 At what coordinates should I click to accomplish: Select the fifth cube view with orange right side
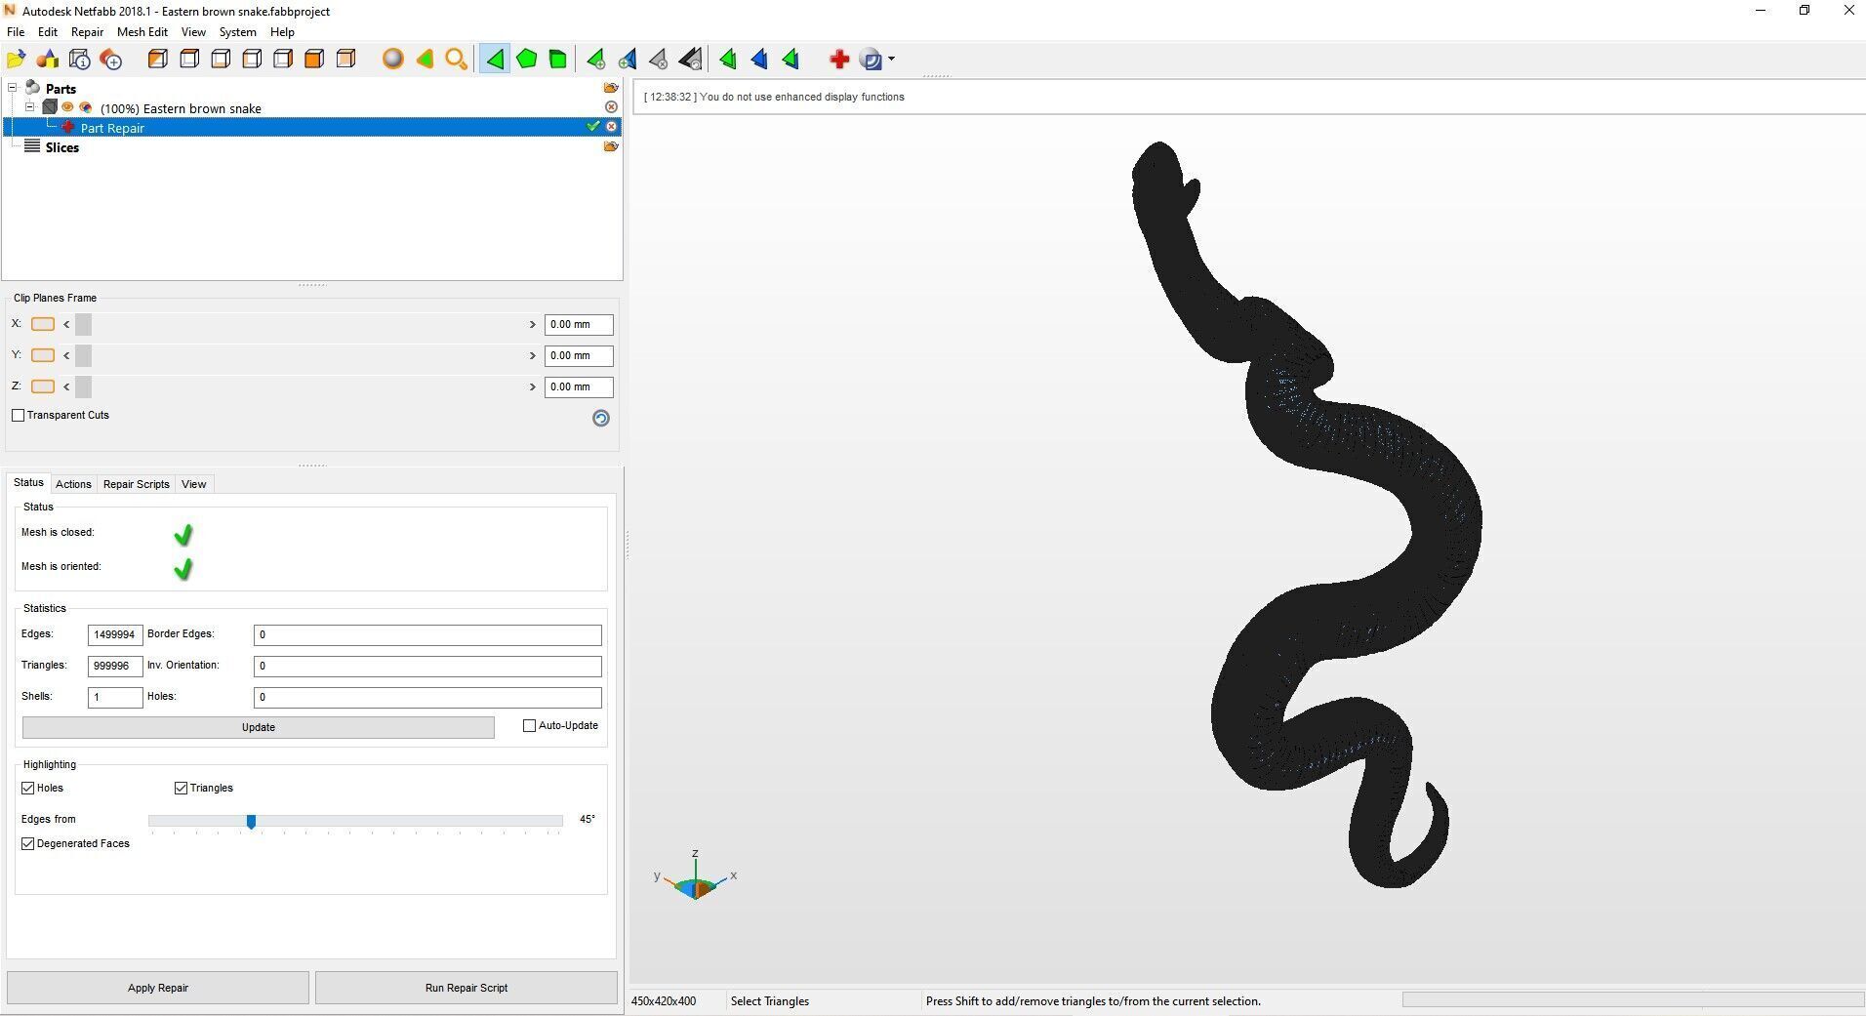(x=283, y=60)
